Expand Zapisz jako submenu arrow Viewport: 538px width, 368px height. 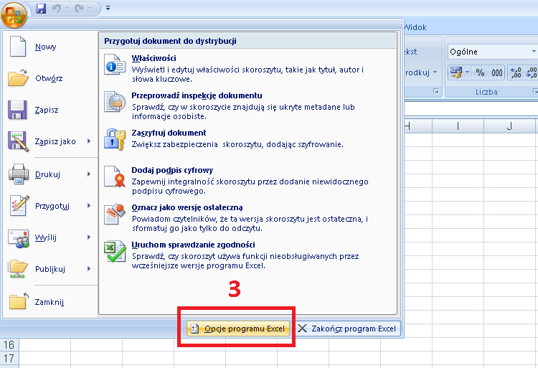(x=89, y=141)
